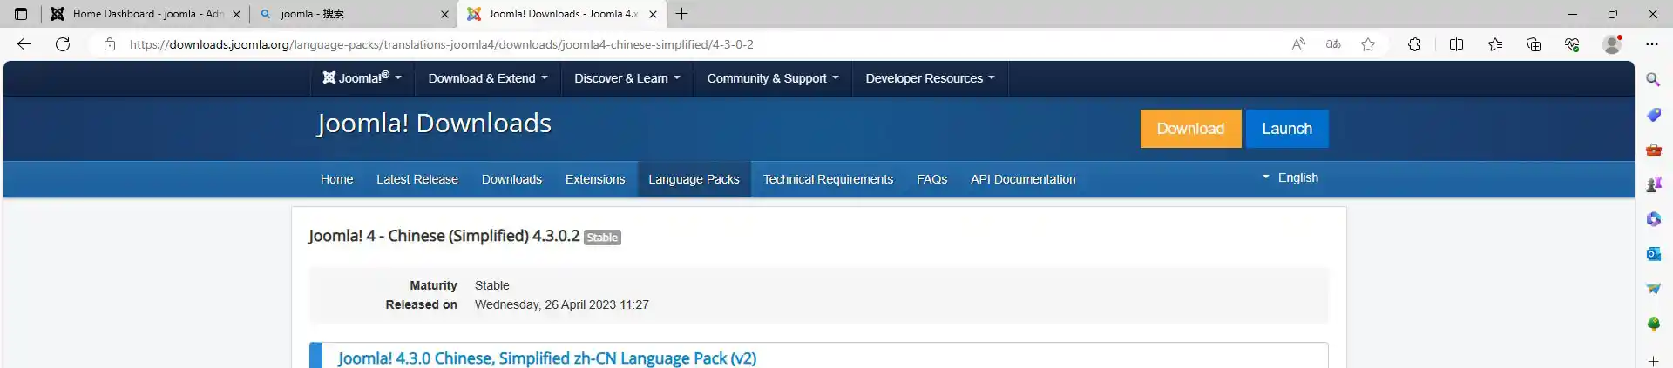Open the Collections icon in toolbar
Screen dimensions: 1673x368
pos(1534,44)
